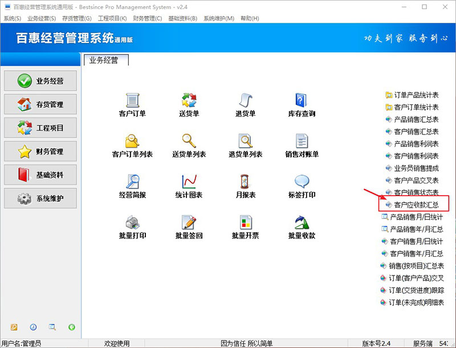The image size is (456, 348).
Task: Click the clock icon at sidebar bottom
Action: pos(33,327)
